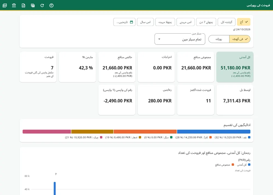Toggle مجموعی منافع series in chart legend

[225, 165]
